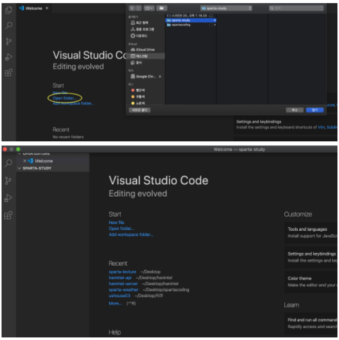Expand the spartacoding folder arrow
Viewport: 339px width, 340px height.
tap(215, 25)
